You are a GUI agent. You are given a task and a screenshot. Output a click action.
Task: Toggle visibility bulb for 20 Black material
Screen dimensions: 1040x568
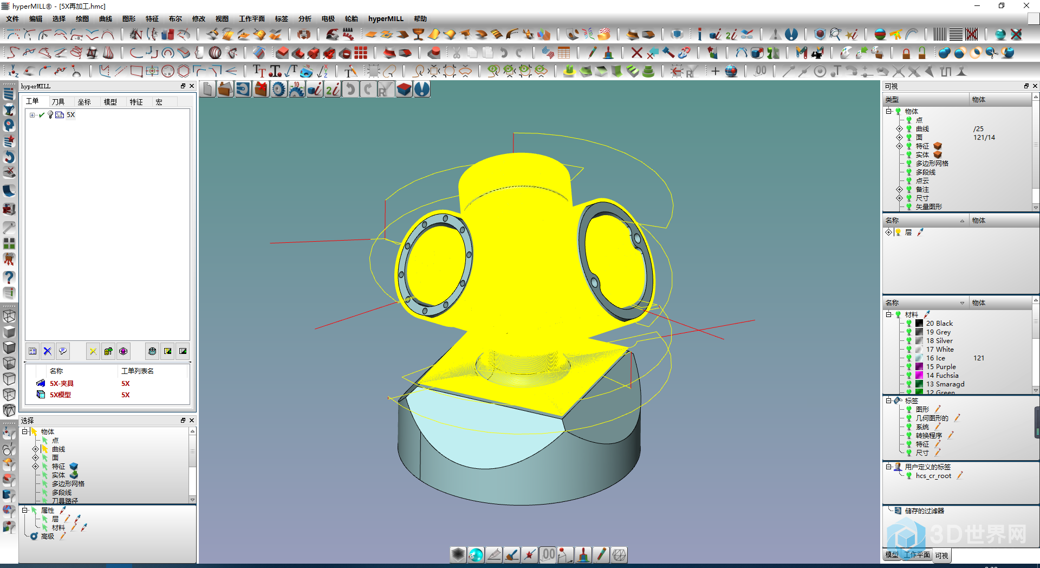[x=909, y=324]
